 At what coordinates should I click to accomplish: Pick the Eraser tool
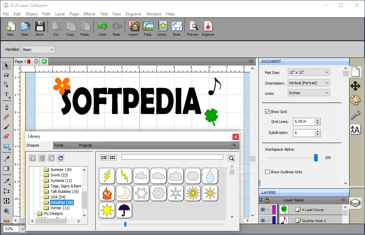click(x=7, y=136)
